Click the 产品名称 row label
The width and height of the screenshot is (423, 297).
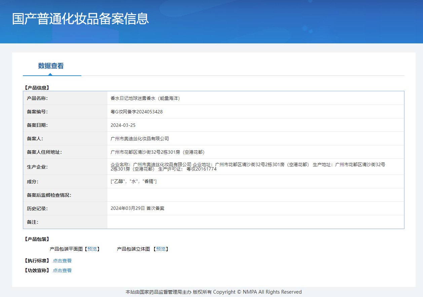(x=37, y=98)
